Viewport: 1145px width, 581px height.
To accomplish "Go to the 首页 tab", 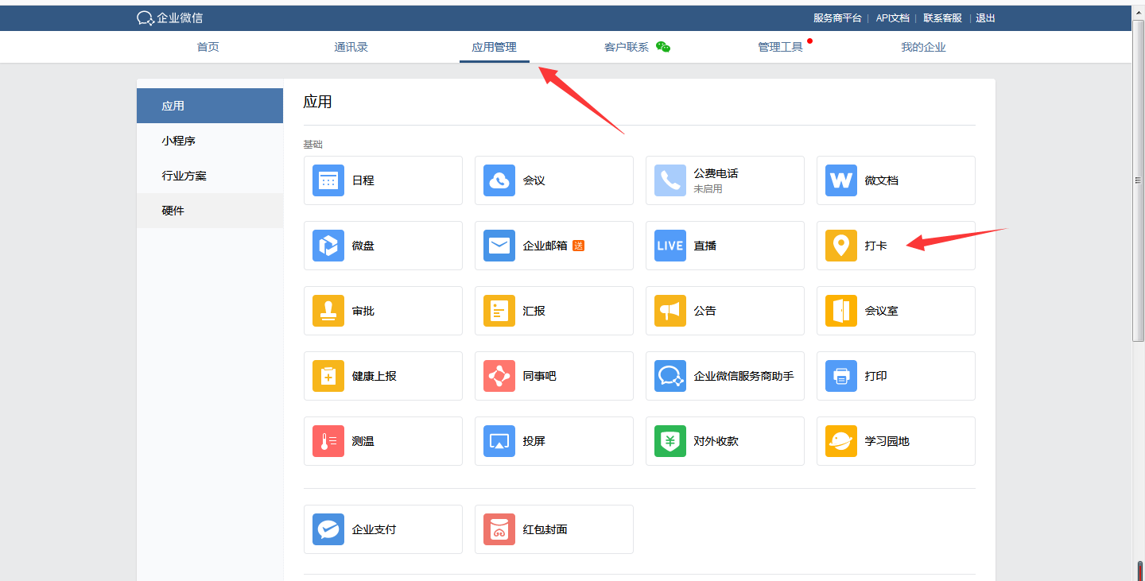I will 208,47.
